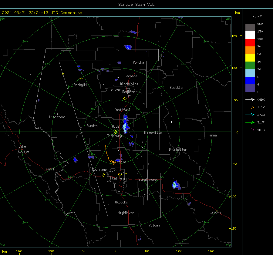Image resolution: width=273 pixels, height=255 pixels.
Task: Click the small storm cell southeast of Didsbury
Action: click(x=131, y=144)
